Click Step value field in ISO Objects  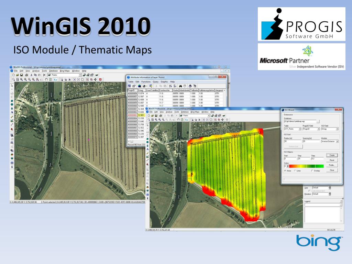click(x=317, y=158)
